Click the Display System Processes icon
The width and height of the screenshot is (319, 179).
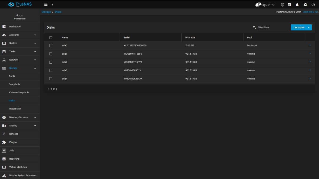4,175
